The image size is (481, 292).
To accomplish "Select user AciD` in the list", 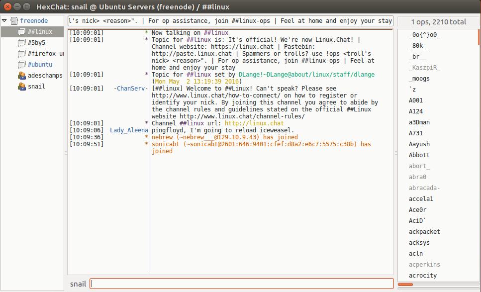I will coord(417,221).
